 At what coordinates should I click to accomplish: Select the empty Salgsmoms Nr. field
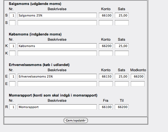[12, 23]
